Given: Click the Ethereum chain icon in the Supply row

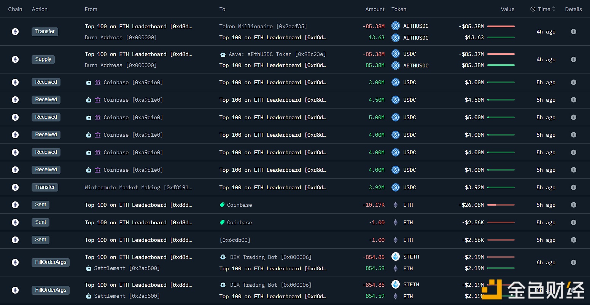Looking at the screenshot, I should tap(15, 59).
